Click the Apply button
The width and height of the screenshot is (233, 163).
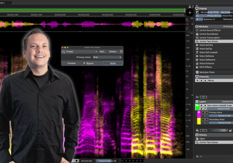113,63
